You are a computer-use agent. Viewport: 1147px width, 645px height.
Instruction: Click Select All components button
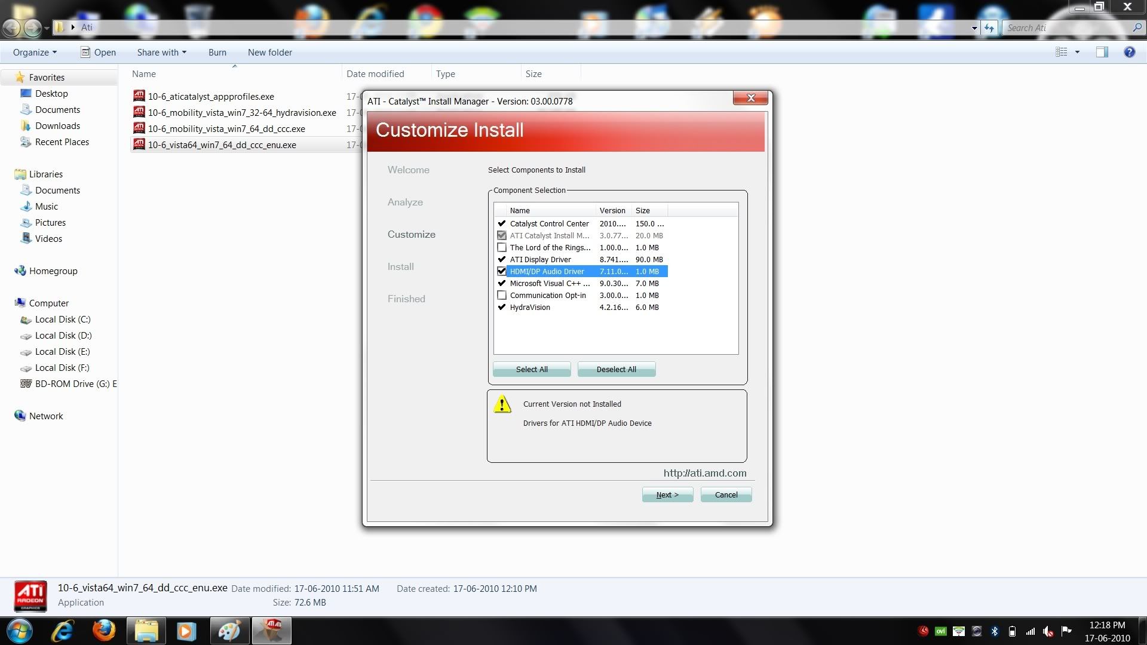pos(531,368)
